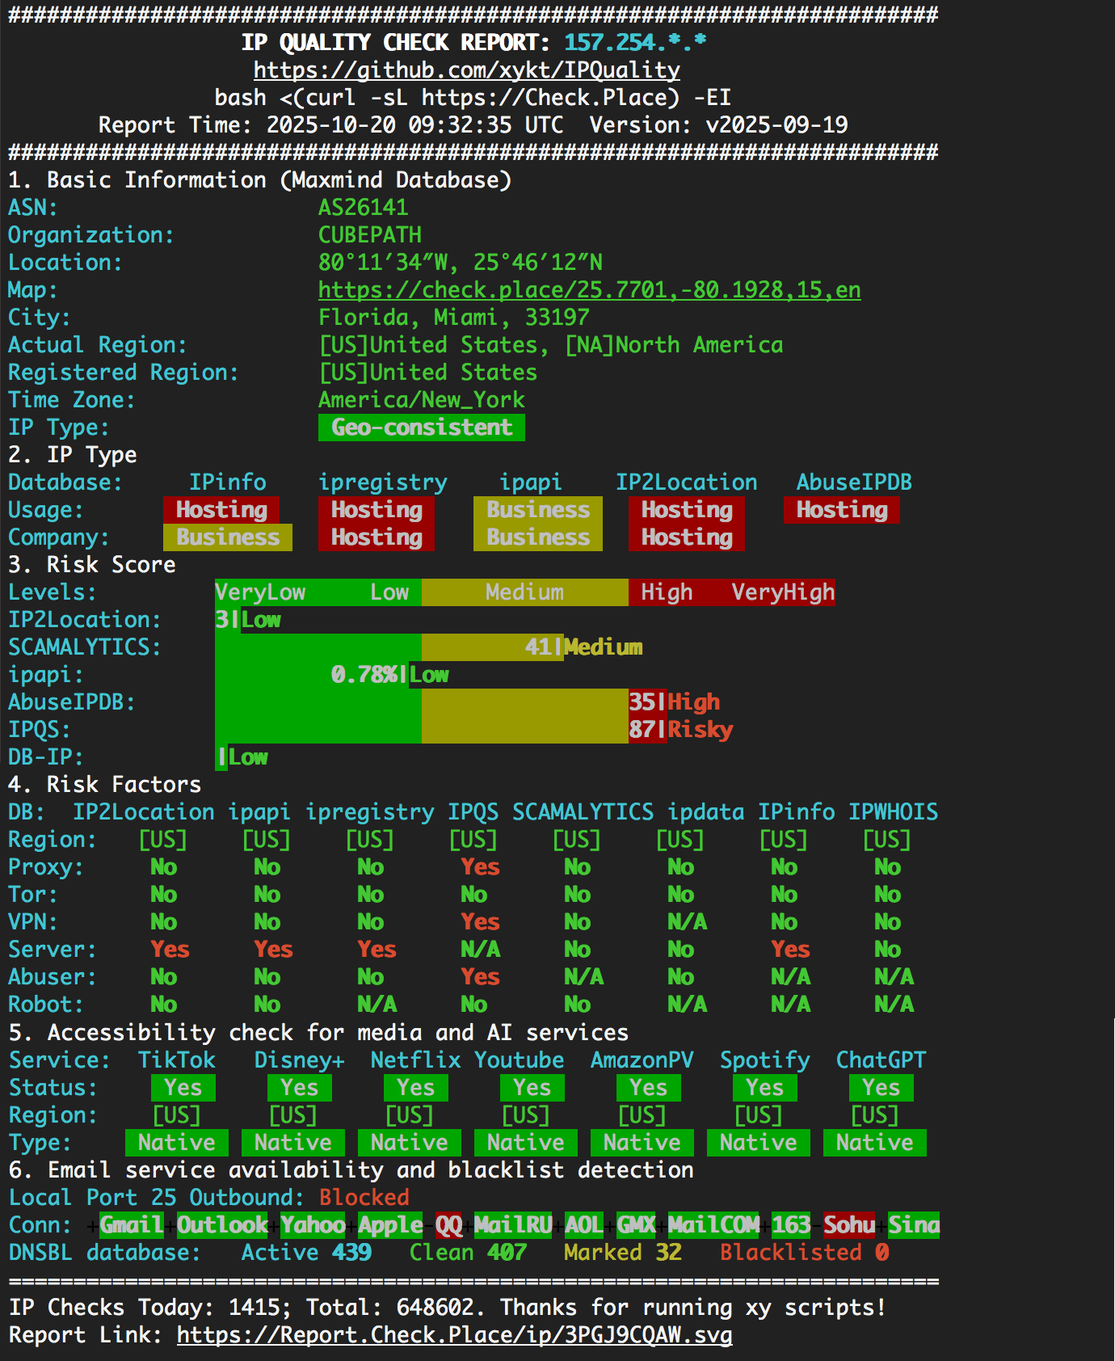Click the Gmail connection badge
The width and height of the screenshot is (1115, 1361).
coord(131,1224)
